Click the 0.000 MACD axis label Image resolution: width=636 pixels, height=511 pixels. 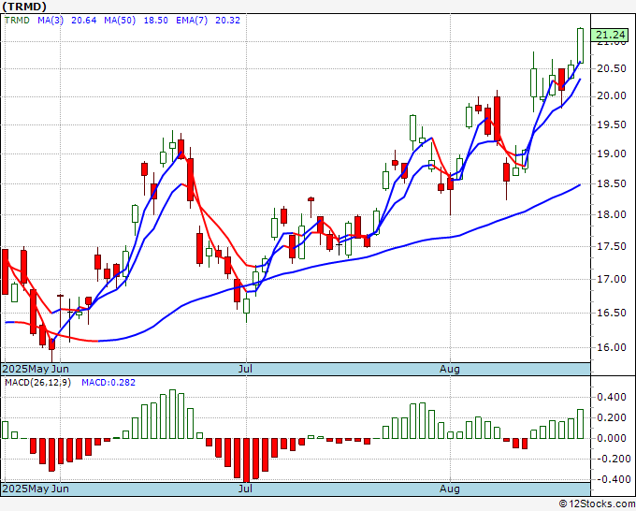pyautogui.click(x=612, y=438)
